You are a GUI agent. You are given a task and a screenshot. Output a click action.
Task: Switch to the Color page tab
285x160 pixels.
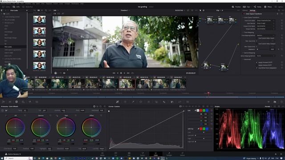[x=156, y=154]
